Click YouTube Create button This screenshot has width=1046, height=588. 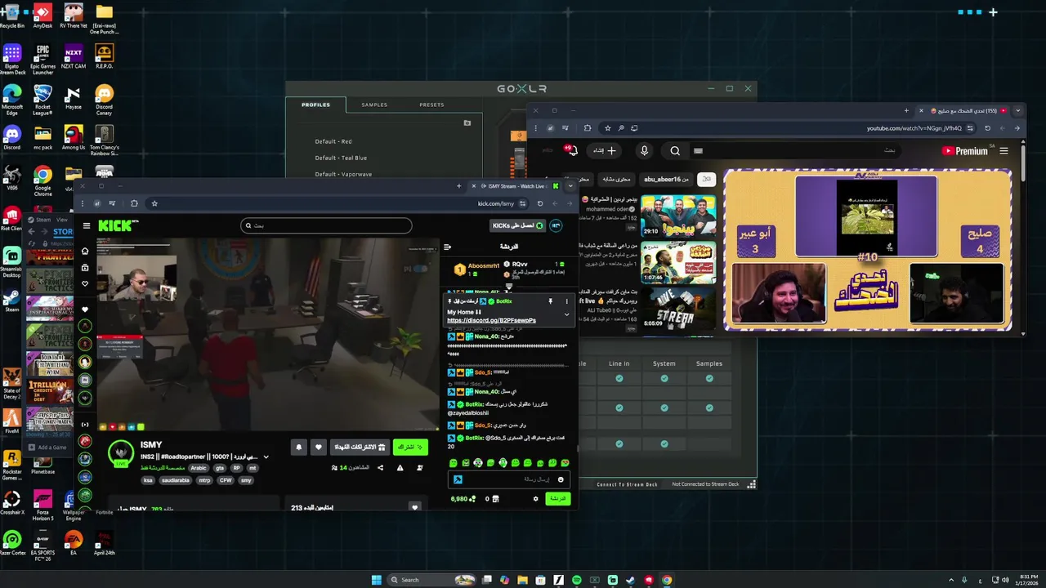(606, 150)
